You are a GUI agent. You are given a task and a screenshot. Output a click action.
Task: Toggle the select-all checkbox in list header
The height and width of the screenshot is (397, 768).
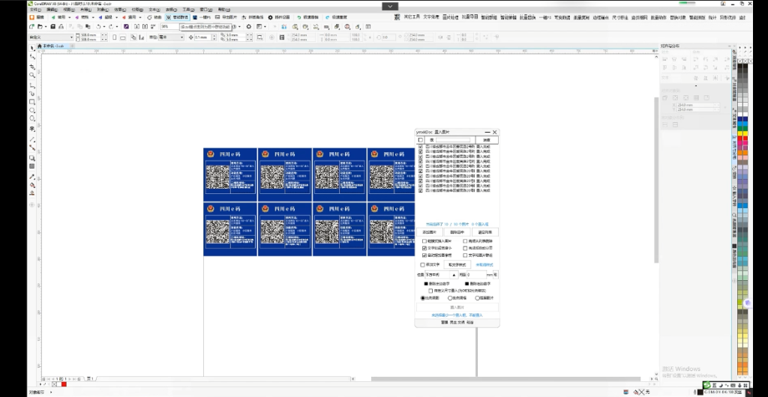pos(421,139)
